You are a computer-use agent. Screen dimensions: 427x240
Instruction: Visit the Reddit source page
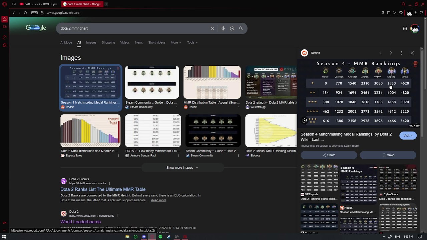click(408, 136)
